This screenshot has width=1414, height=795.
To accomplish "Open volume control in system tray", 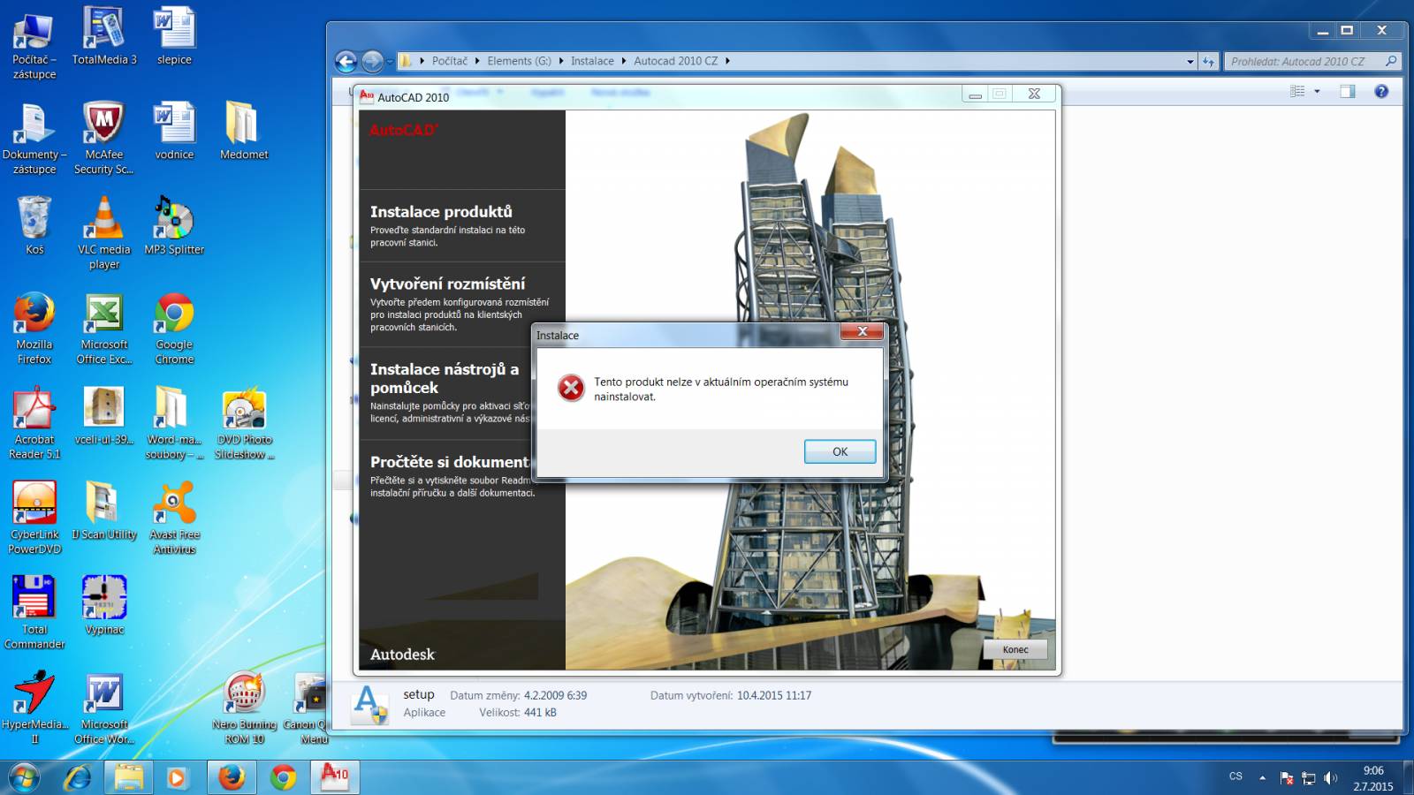I will point(1330,778).
